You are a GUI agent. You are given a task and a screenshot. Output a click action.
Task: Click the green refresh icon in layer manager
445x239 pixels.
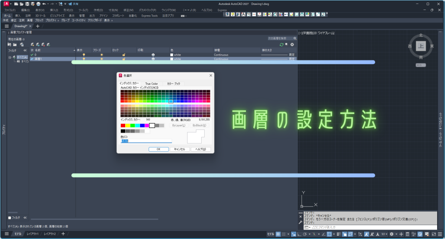point(282,45)
